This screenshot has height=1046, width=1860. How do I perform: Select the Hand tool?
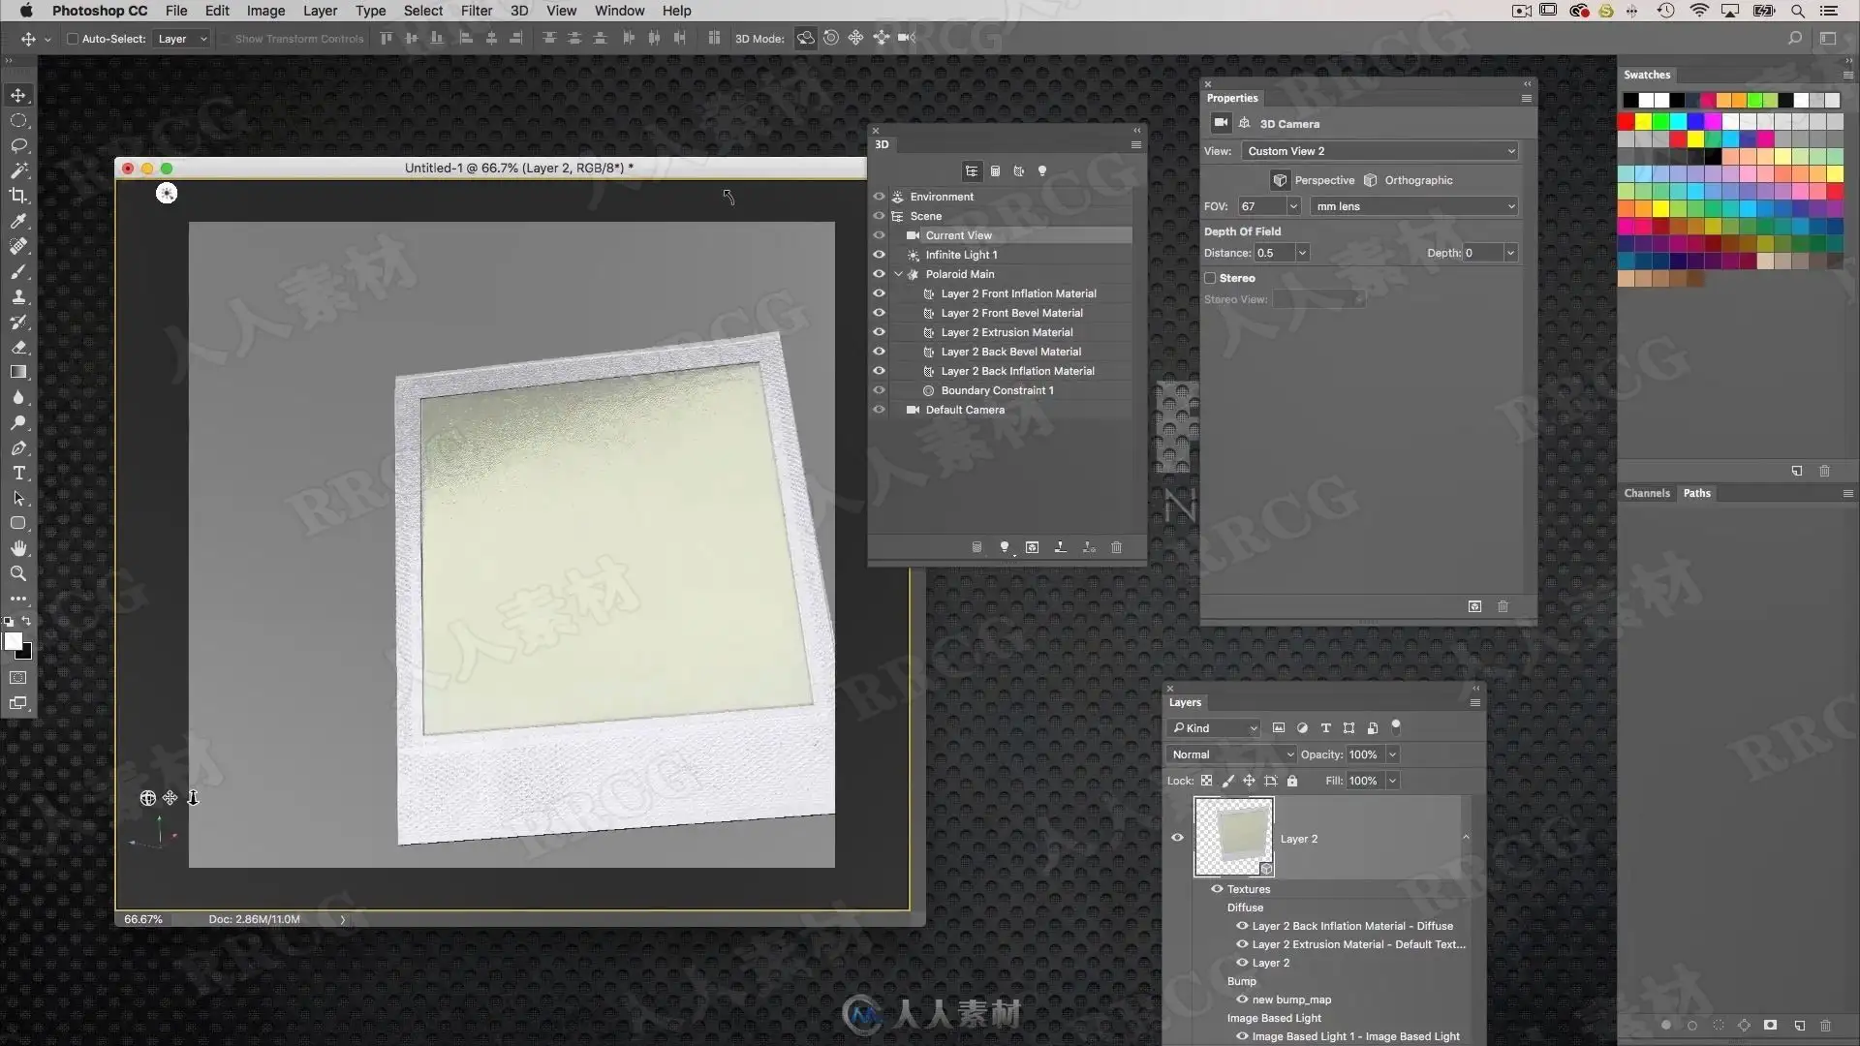pos(18,548)
